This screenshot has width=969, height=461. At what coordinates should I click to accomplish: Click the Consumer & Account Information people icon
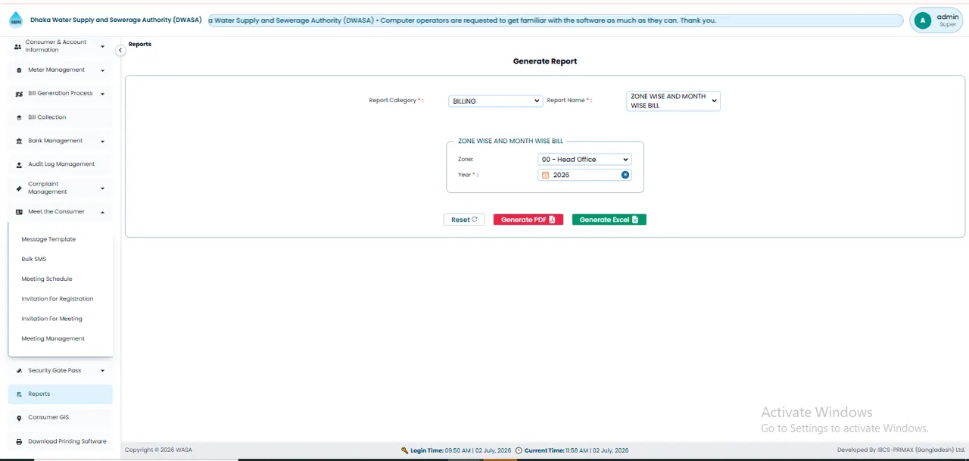point(18,46)
